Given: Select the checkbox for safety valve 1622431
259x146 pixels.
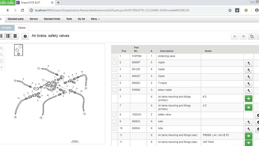Looking at the screenshot, I should [115, 115].
